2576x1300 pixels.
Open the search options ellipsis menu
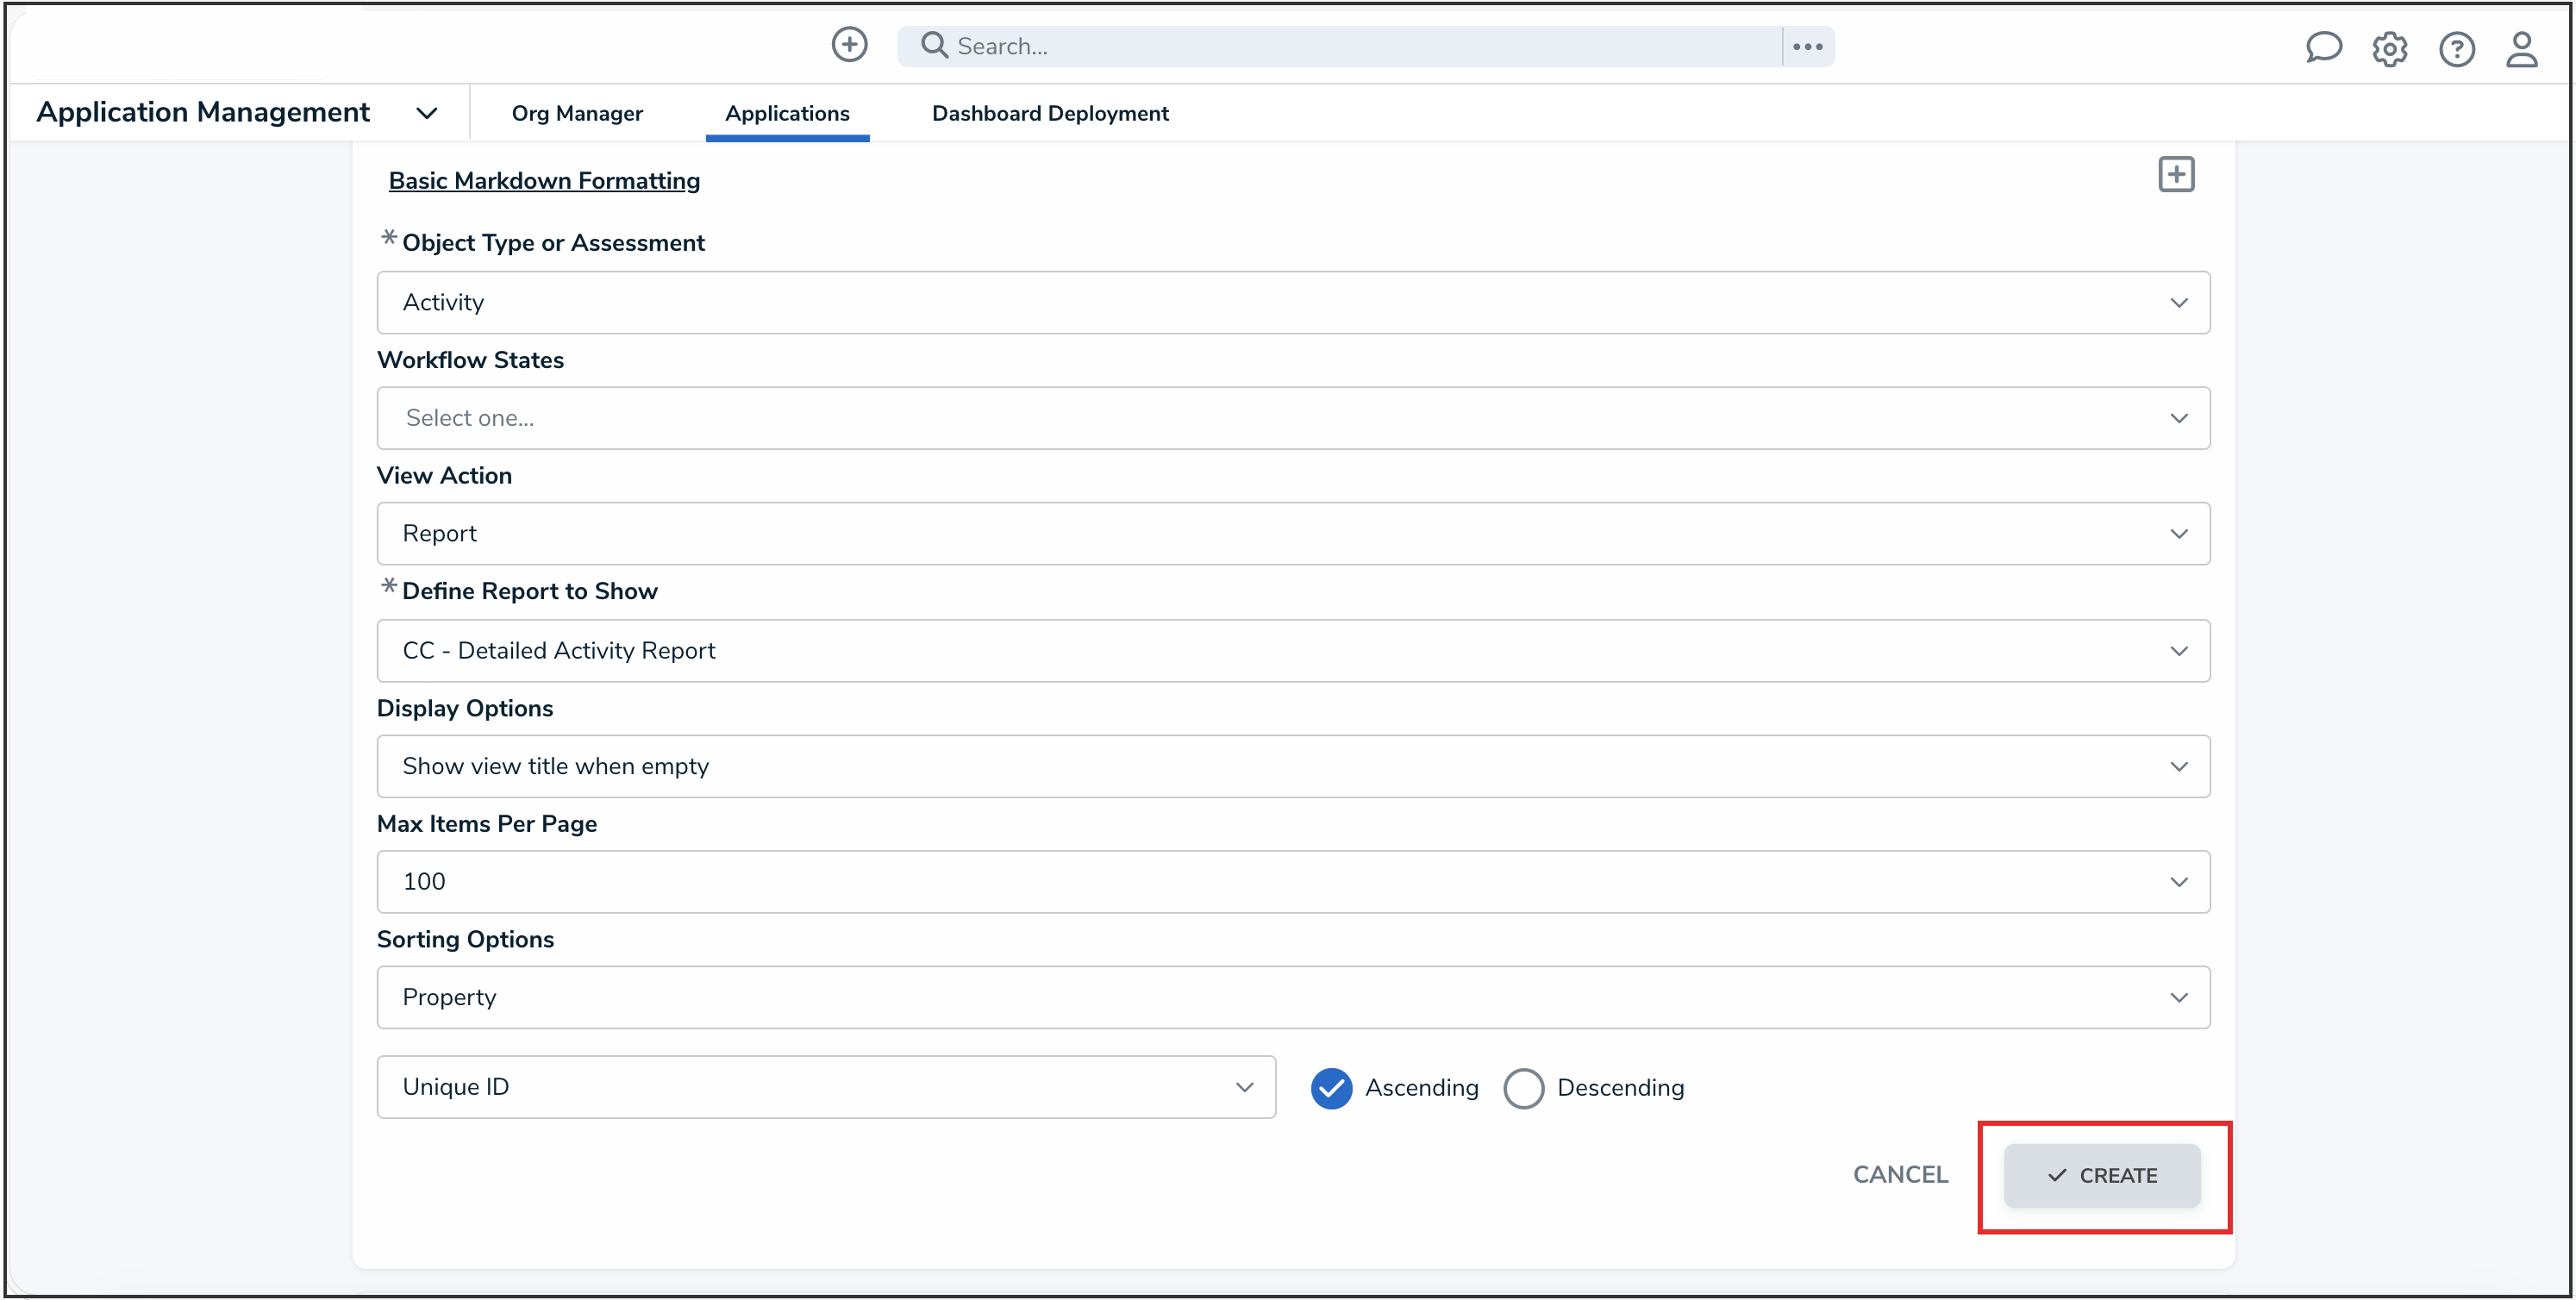[x=1807, y=46]
